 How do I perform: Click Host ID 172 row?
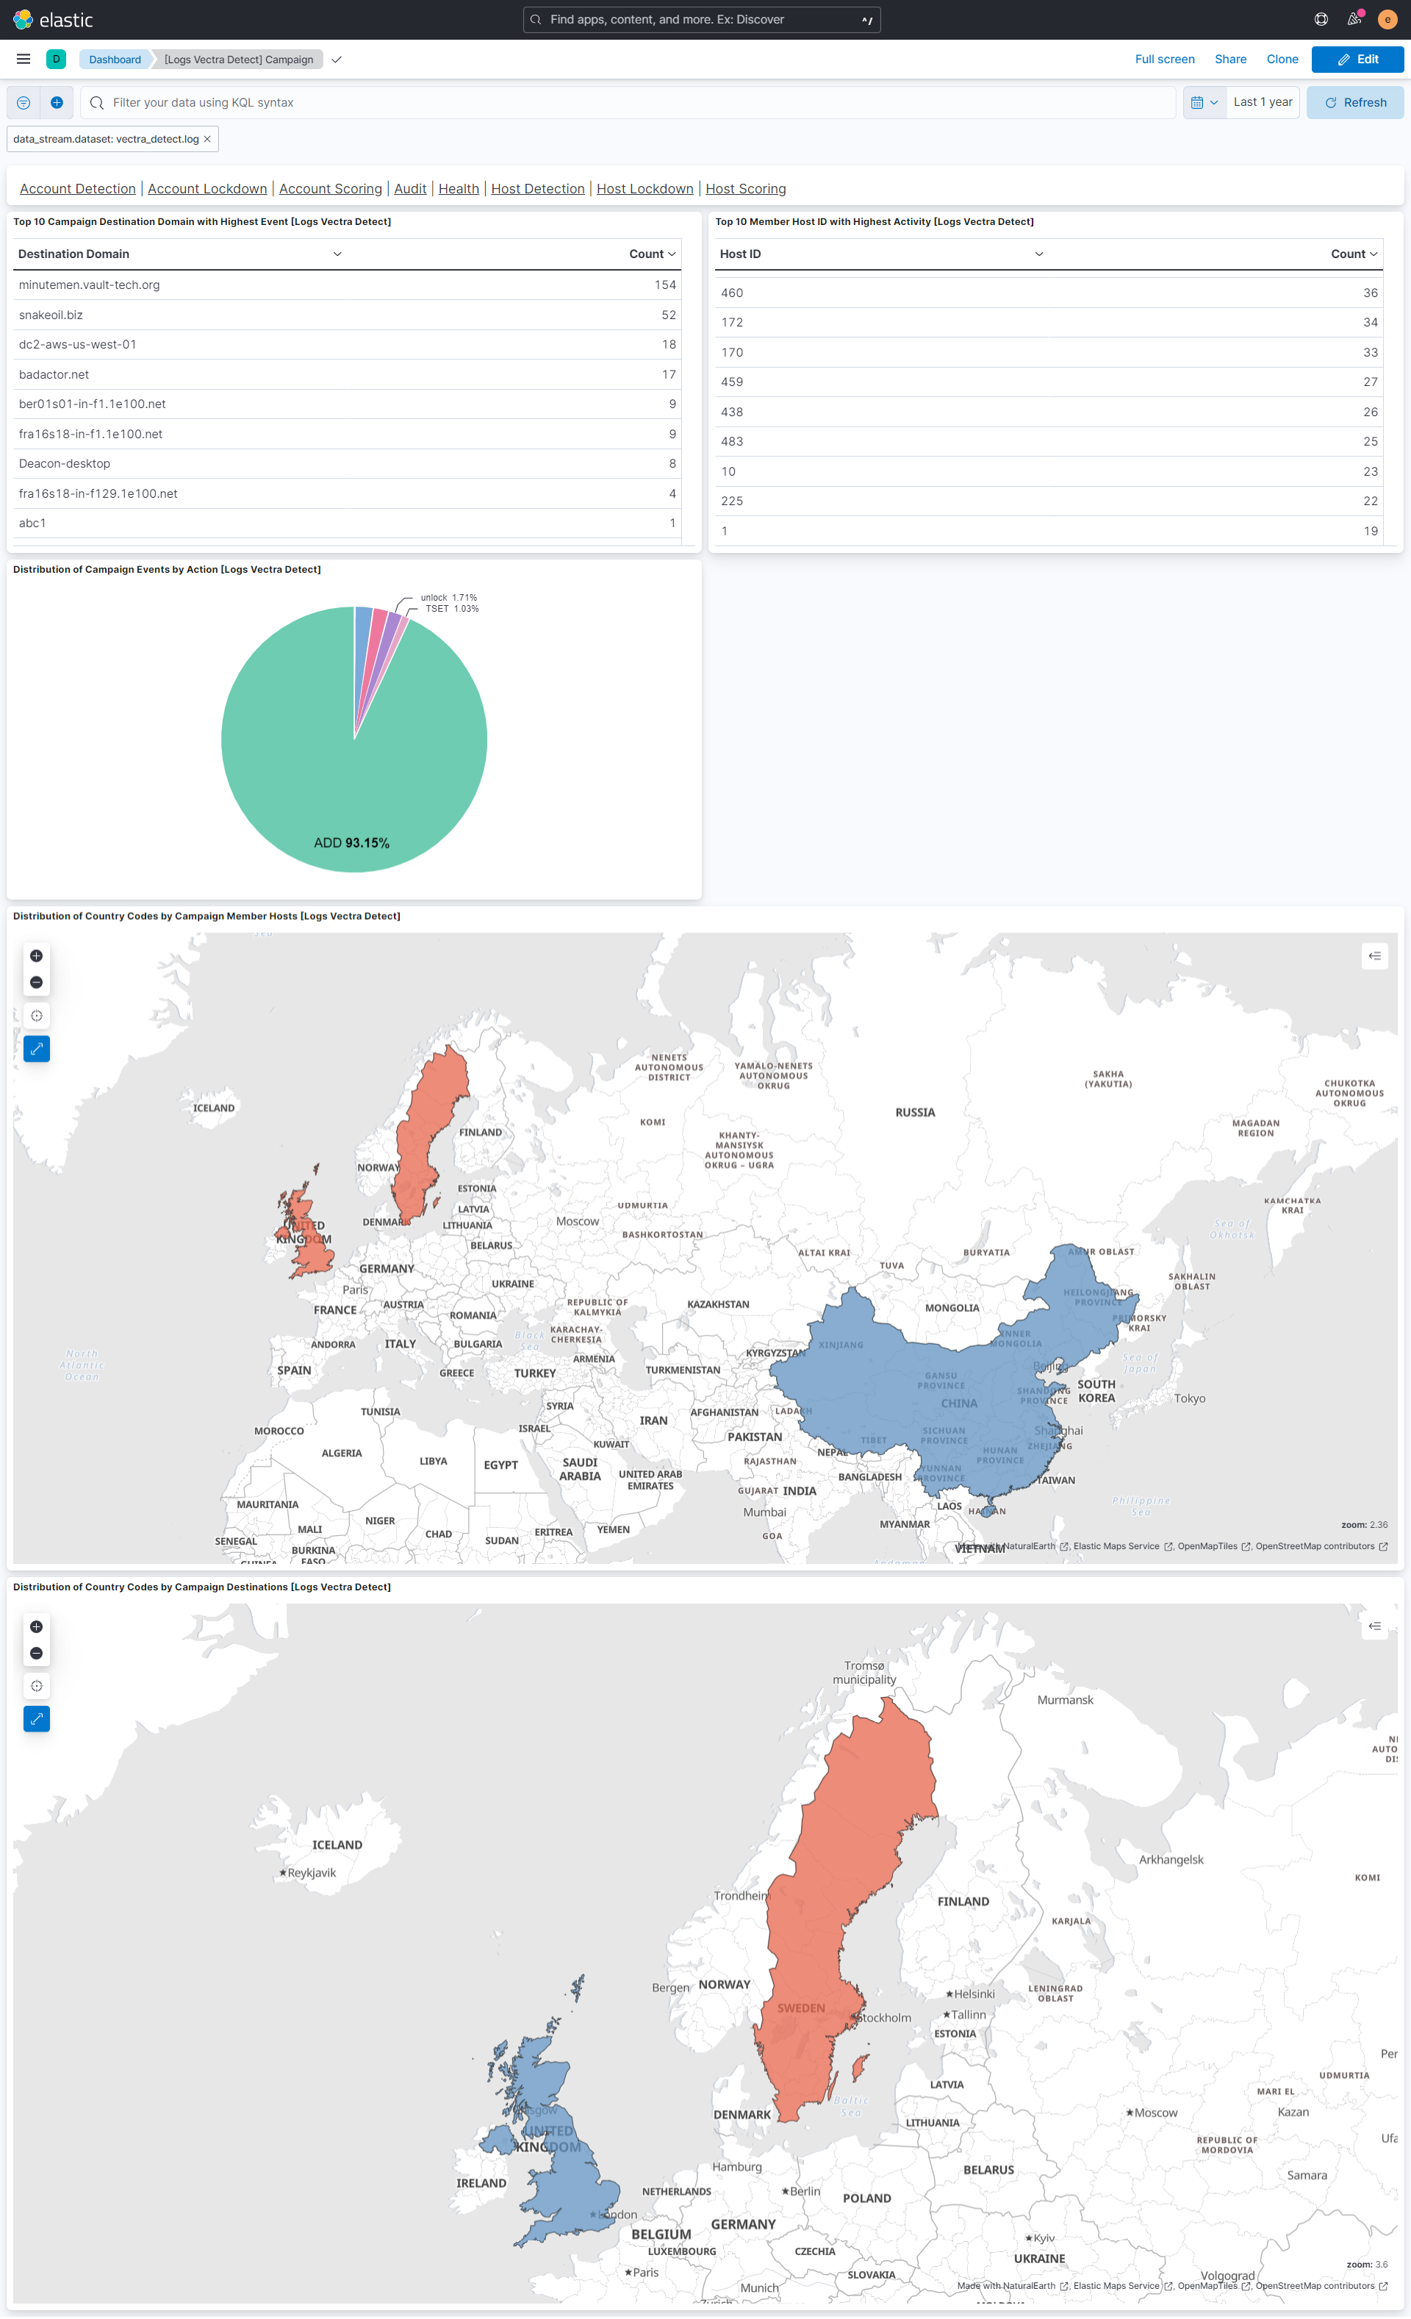pyautogui.click(x=1049, y=323)
